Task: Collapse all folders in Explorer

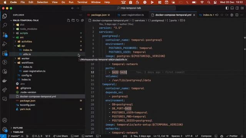Action: [82, 20]
